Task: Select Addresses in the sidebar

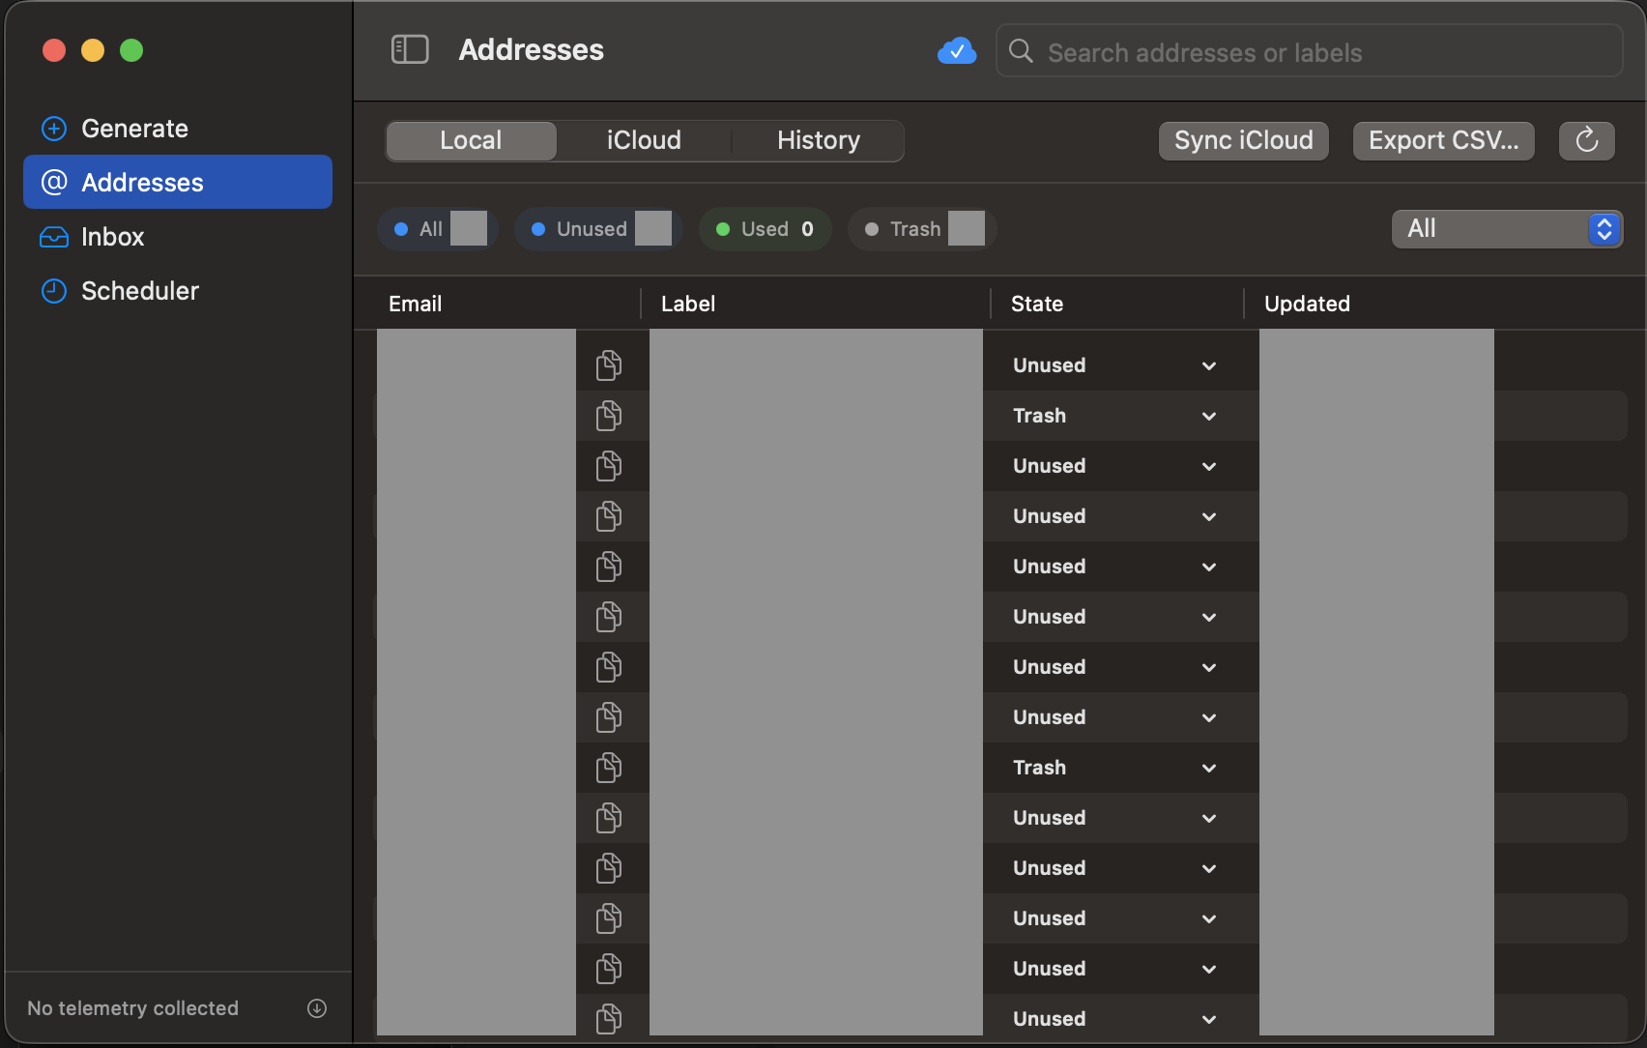Action: 178,182
